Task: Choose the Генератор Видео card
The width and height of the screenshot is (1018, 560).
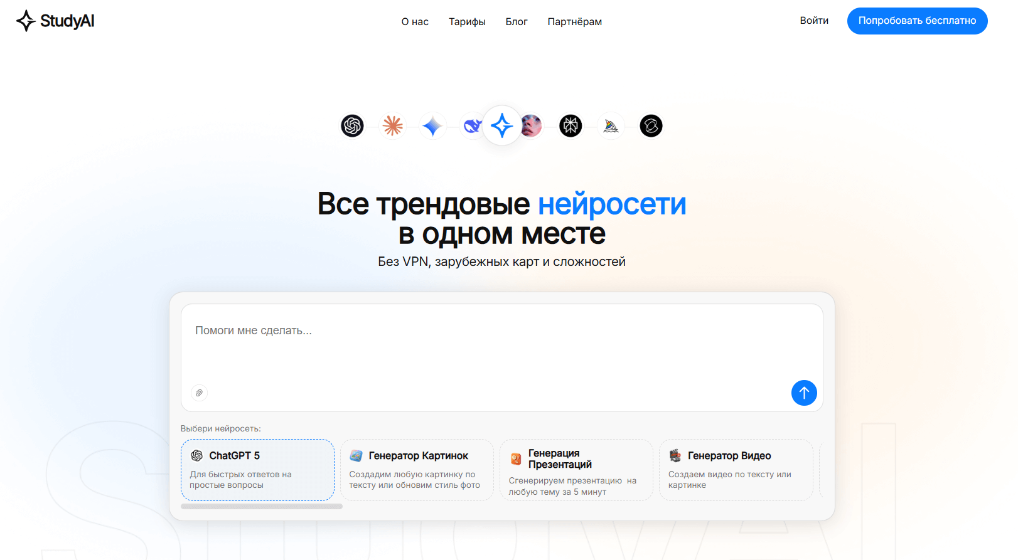Action: click(736, 470)
